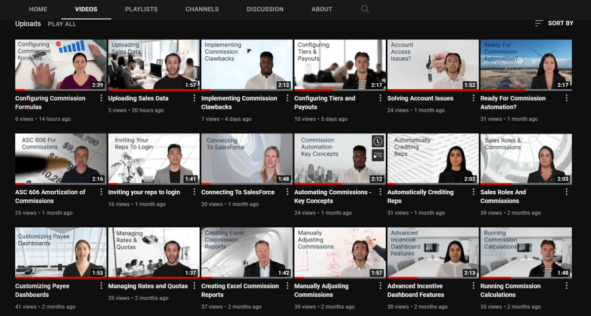Click PLAY ALL to play the uploads
Viewport: 591px width, 316px height.
[x=62, y=23]
